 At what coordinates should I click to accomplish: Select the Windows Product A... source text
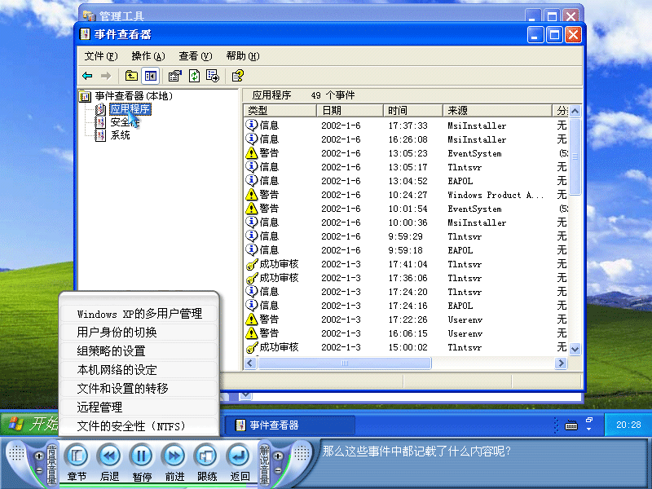(496, 195)
